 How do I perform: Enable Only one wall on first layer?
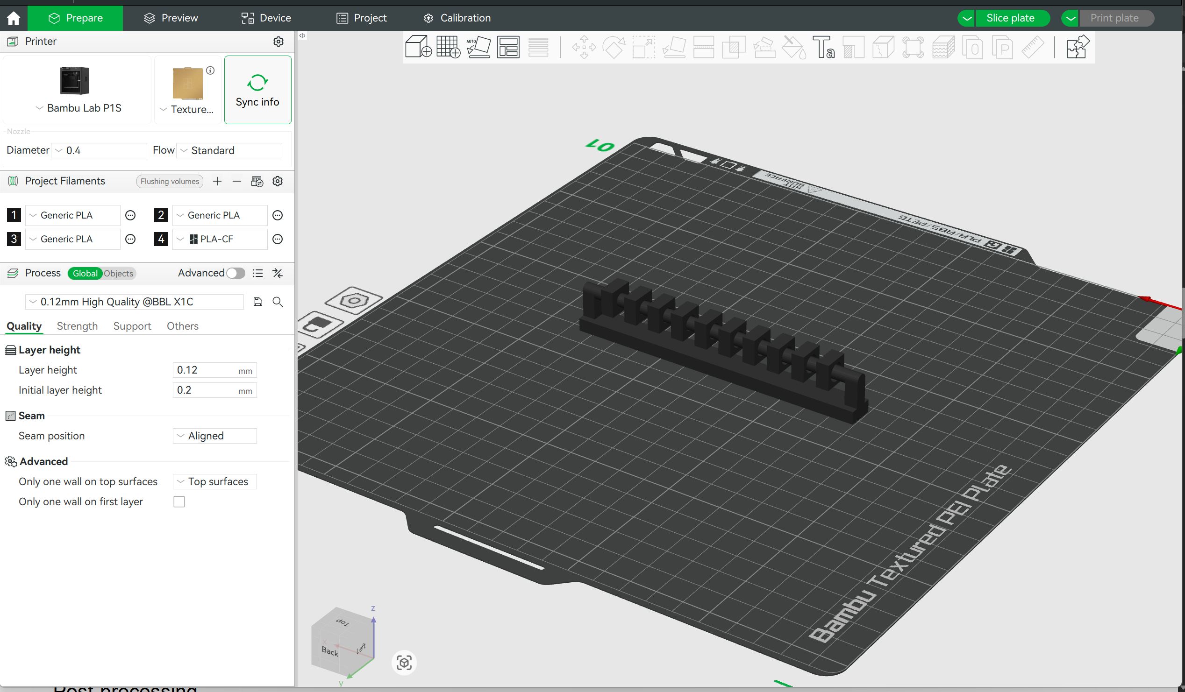click(x=178, y=502)
